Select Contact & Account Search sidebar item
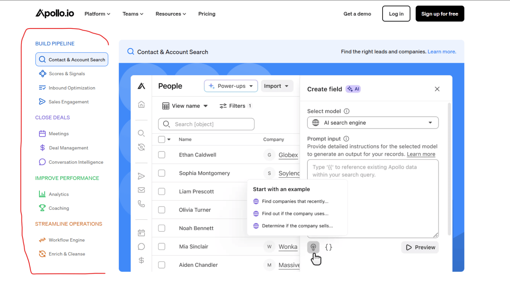The image size is (510, 286). point(72,59)
